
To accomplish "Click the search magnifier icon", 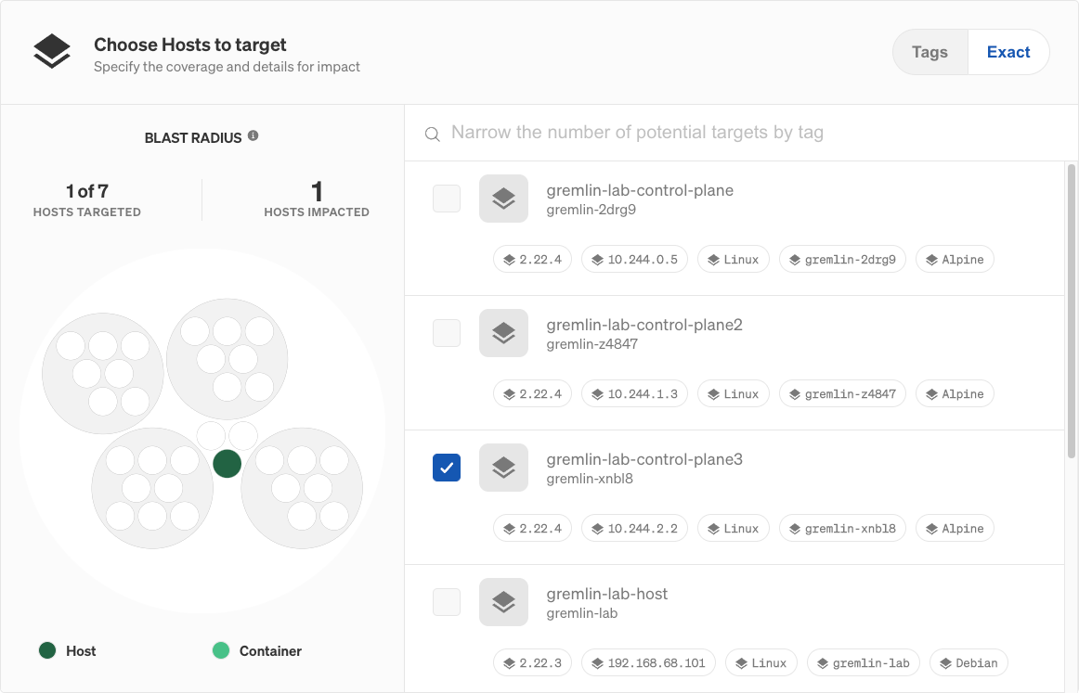I will tap(432, 134).
